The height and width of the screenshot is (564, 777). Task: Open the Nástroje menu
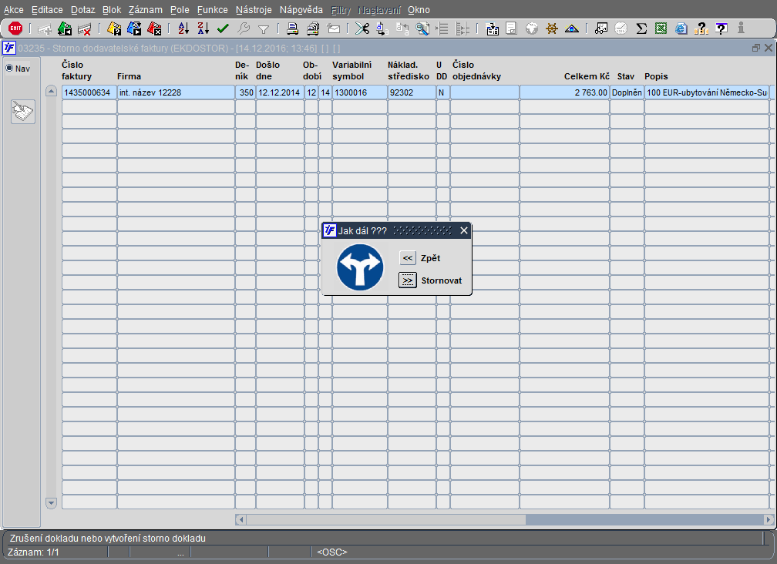254,10
